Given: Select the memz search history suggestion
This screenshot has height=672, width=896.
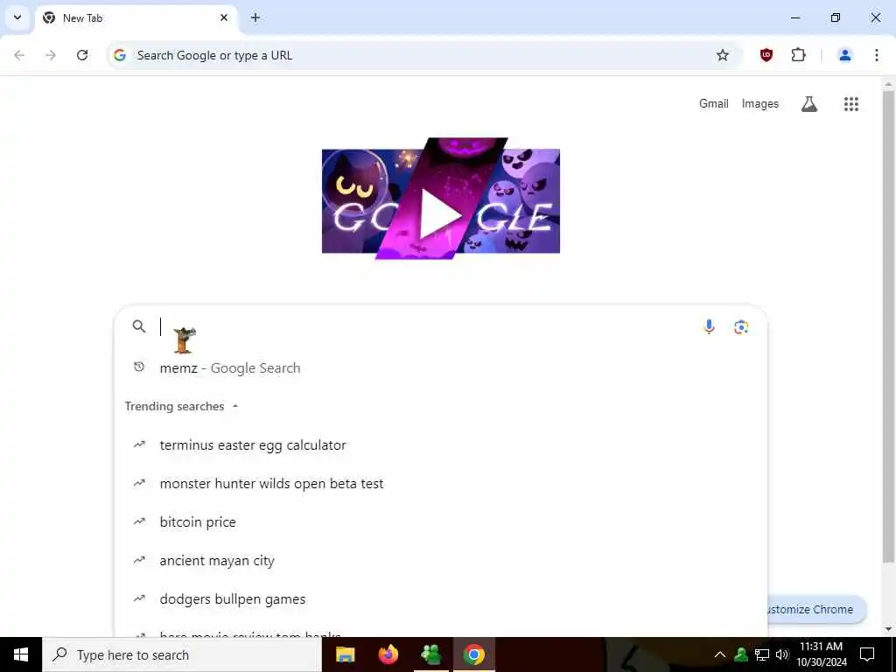Looking at the screenshot, I should point(441,368).
